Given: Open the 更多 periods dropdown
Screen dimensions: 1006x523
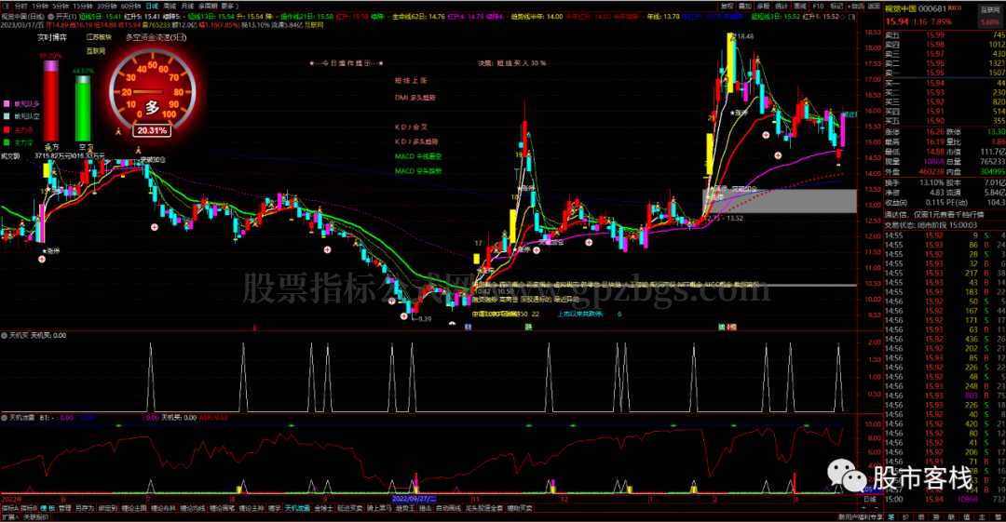Looking at the screenshot, I should (228, 7).
